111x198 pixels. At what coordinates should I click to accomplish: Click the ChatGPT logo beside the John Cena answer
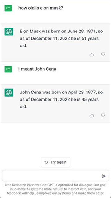tap(9, 93)
